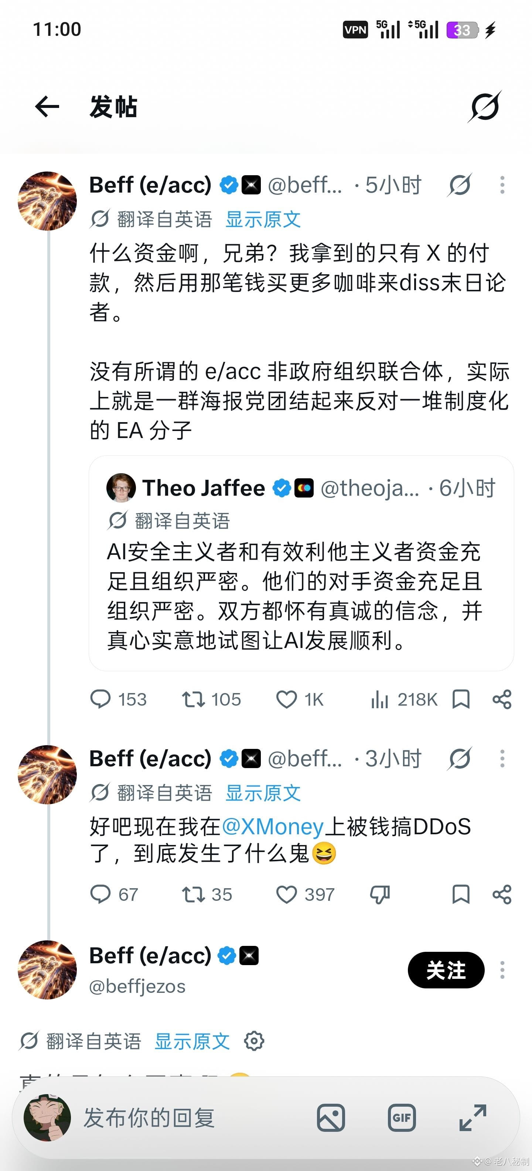The height and width of the screenshot is (1171, 532).
Task: Open three-dot menu on the 3小时 post
Action: pyautogui.click(x=502, y=759)
